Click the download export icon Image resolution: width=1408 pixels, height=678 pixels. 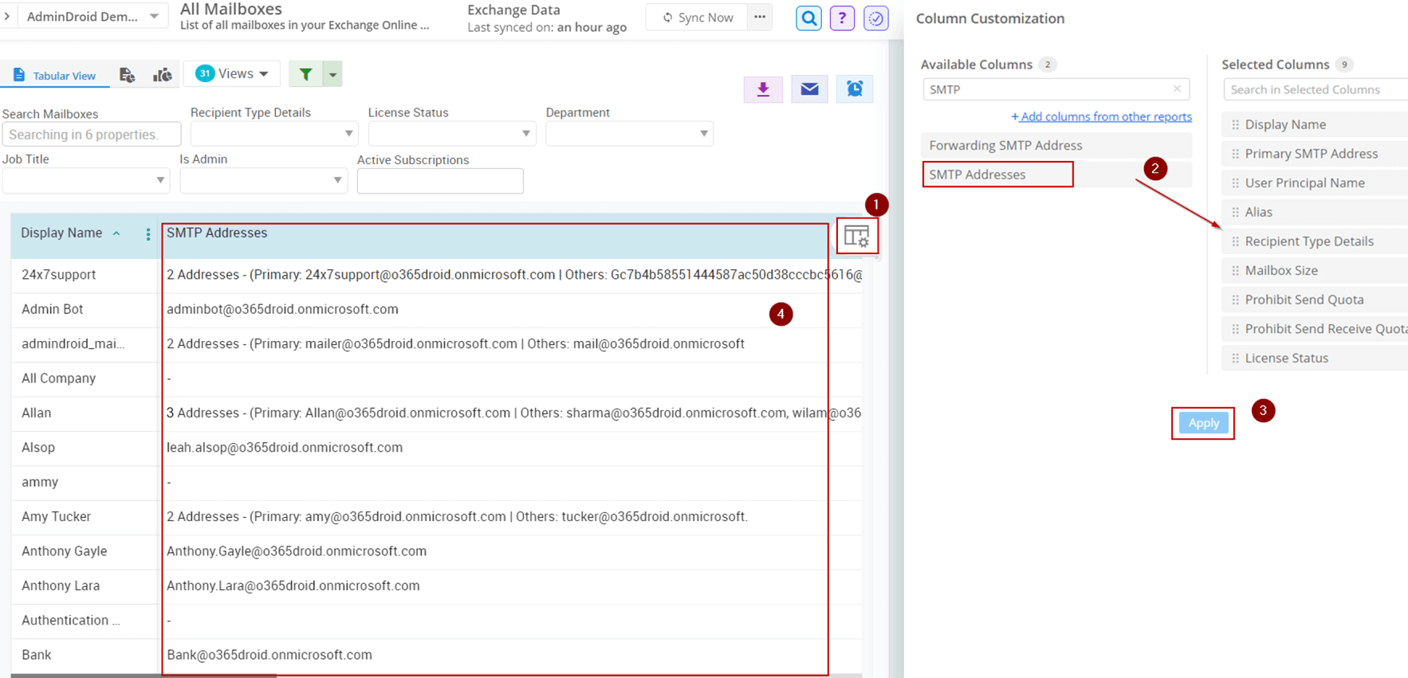763,89
